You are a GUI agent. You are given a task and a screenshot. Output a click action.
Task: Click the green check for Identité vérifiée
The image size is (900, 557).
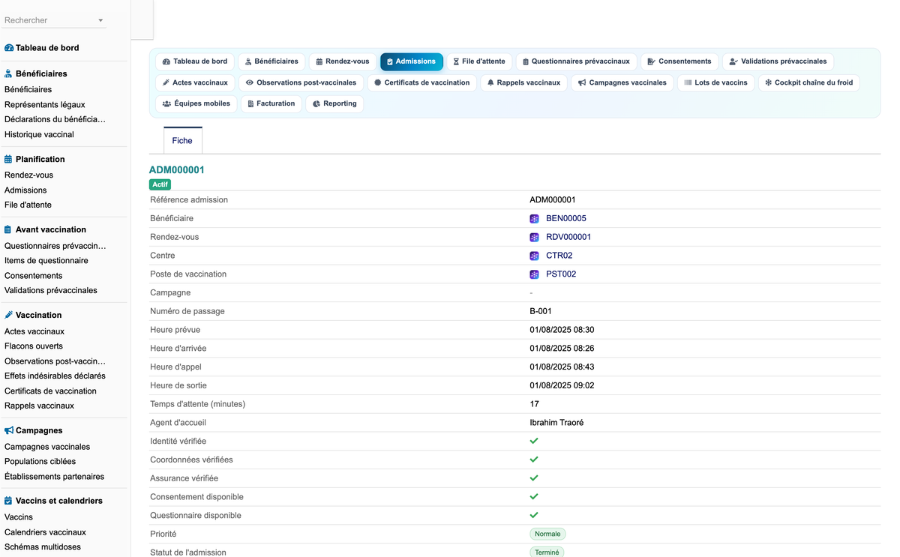[534, 441]
